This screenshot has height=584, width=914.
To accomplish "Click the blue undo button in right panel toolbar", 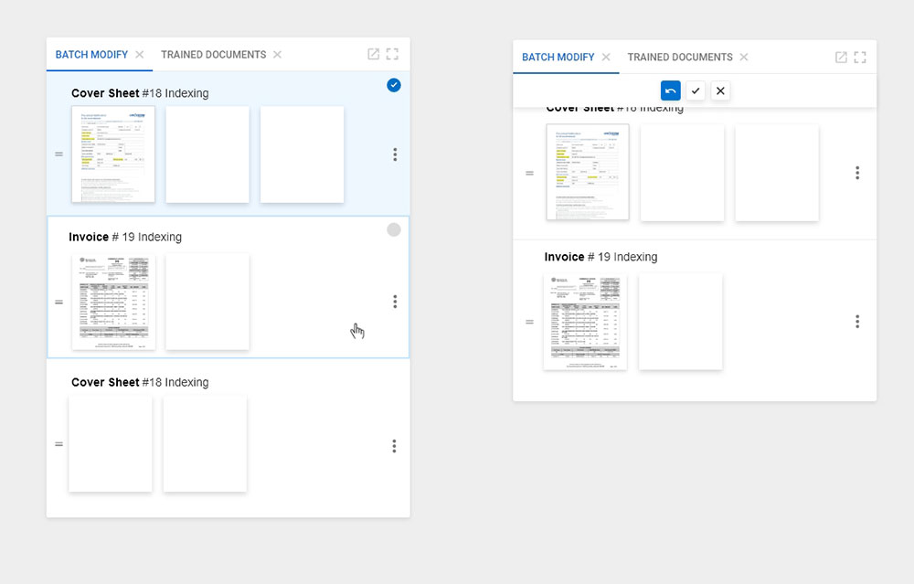I will click(671, 91).
